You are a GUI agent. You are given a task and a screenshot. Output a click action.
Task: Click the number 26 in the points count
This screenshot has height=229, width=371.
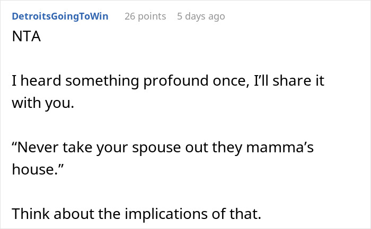[x=131, y=16]
